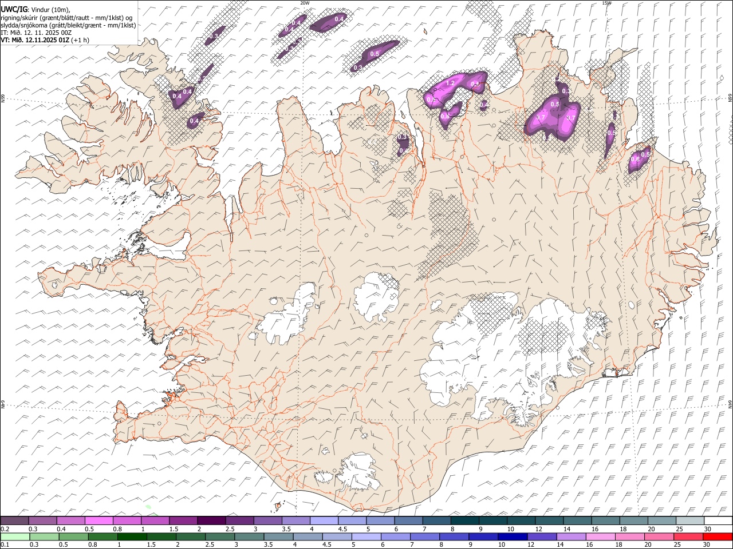Click the light periwinkle 4 swatch in top legend row
This screenshot has width=733, height=549.
point(324,521)
